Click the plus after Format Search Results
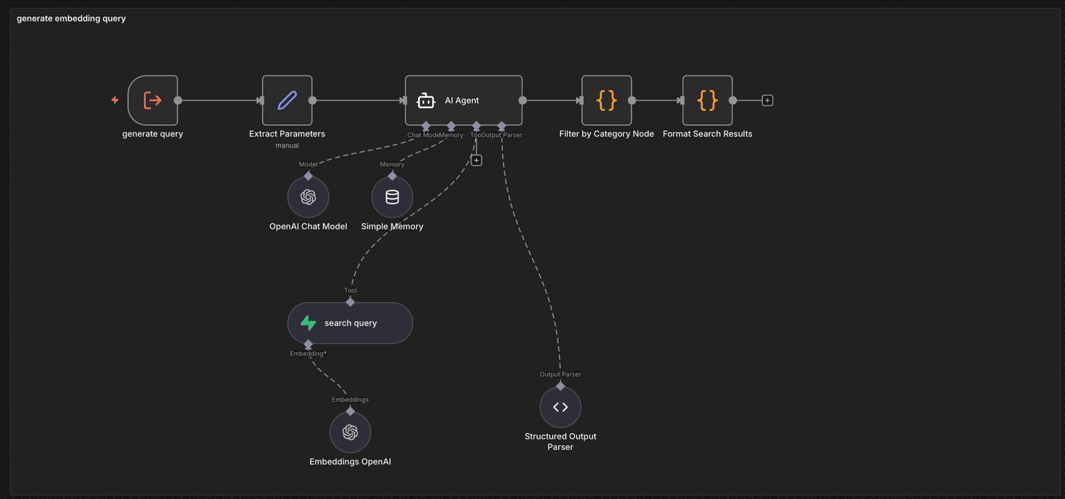 click(767, 100)
